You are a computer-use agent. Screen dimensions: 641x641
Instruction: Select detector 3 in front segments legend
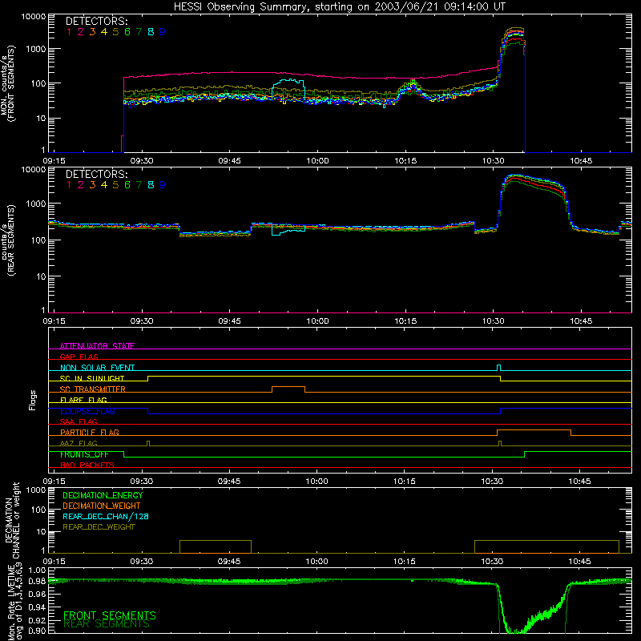click(92, 32)
